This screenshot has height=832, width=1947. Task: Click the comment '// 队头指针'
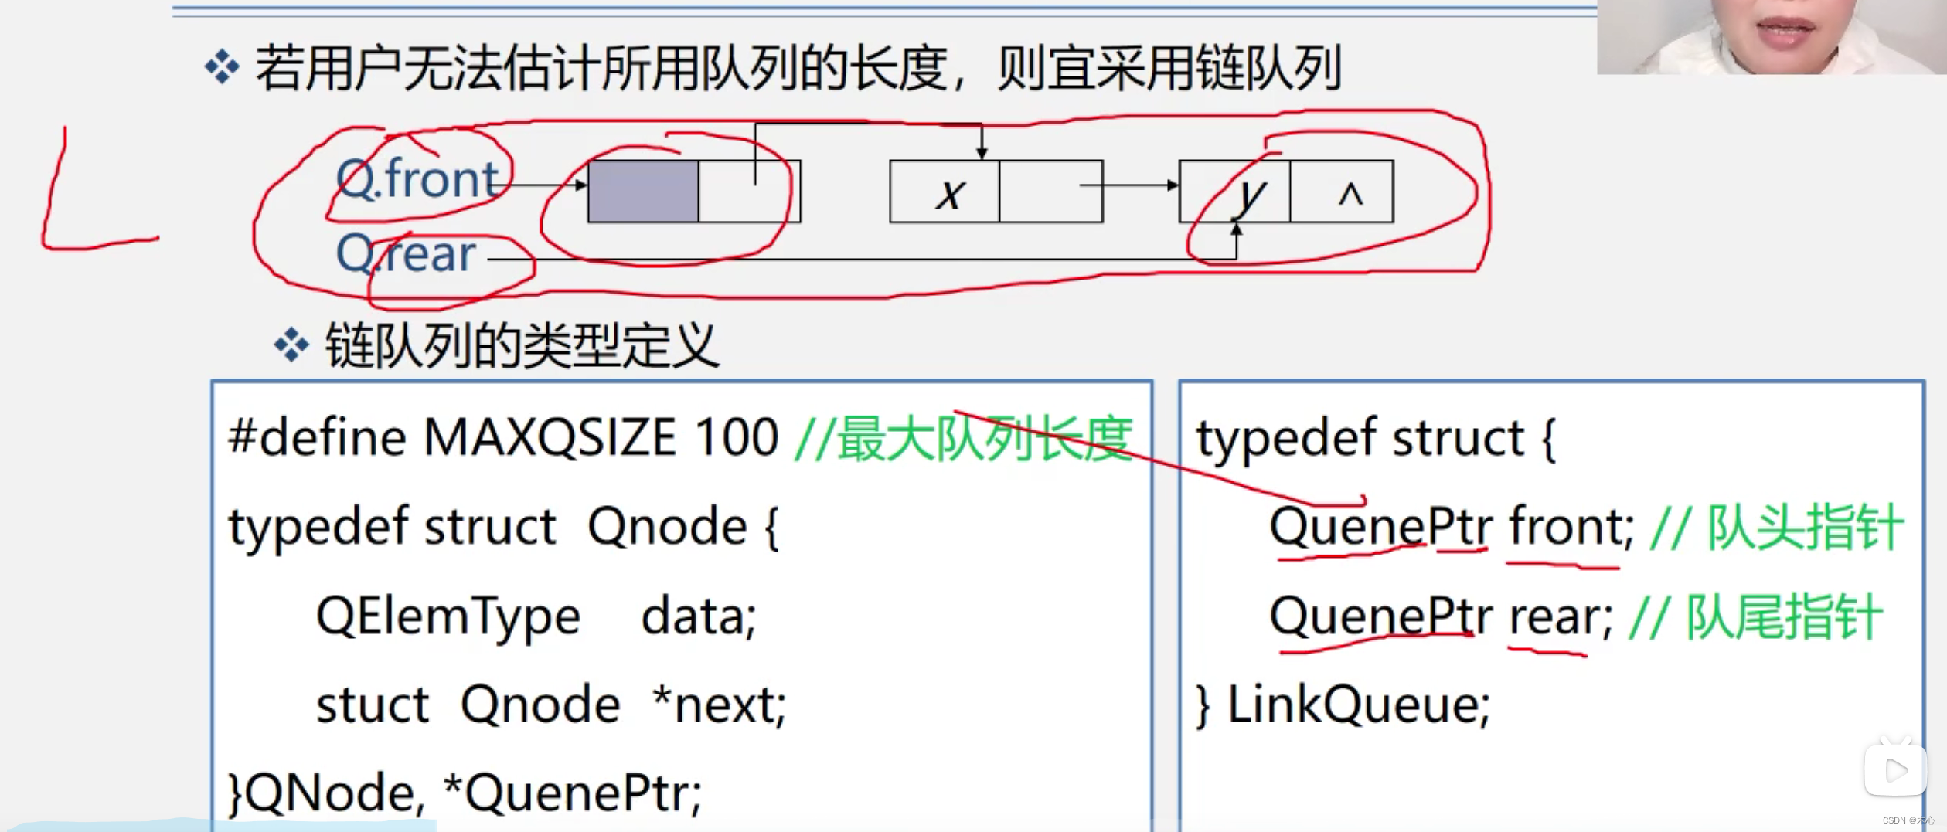tap(1777, 527)
